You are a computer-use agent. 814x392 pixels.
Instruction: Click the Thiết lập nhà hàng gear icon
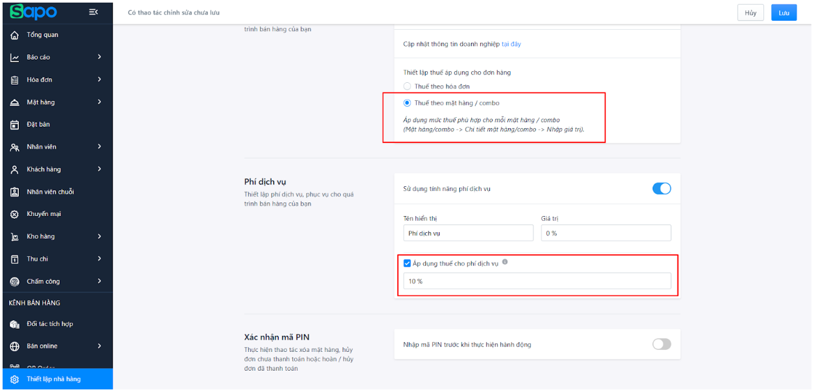click(x=14, y=379)
